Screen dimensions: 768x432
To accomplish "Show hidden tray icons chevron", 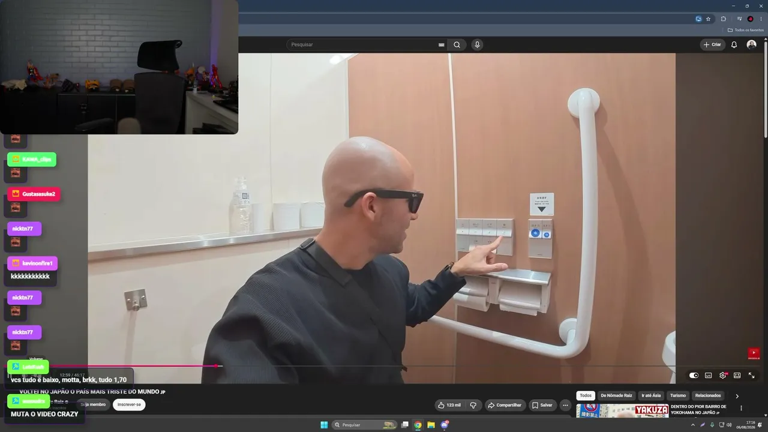I will click(693, 425).
